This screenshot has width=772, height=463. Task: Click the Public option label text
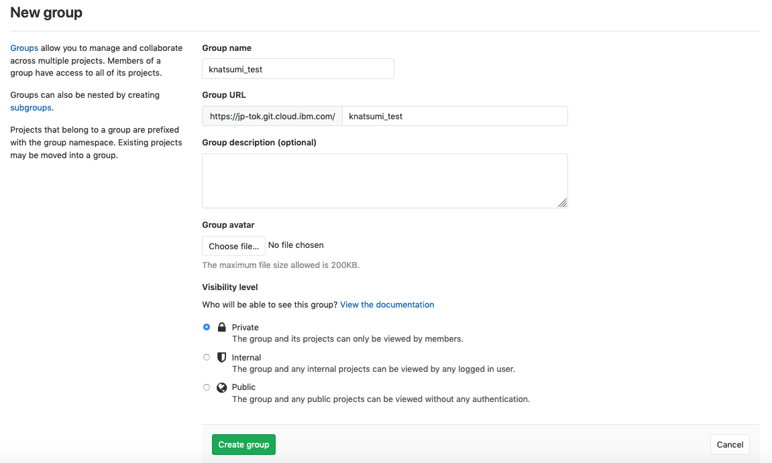[244, 387]
